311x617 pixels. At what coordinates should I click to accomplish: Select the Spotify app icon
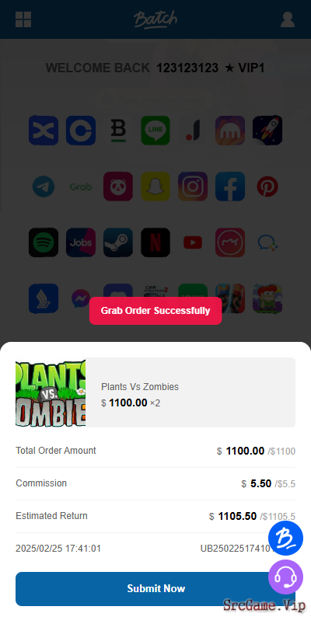point(44,242)
